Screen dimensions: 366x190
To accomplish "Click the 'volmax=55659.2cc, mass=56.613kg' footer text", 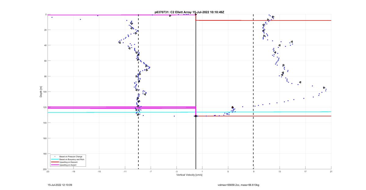I will [238, 185].
